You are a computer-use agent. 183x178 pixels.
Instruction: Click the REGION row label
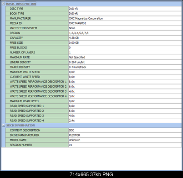(15, 33)
